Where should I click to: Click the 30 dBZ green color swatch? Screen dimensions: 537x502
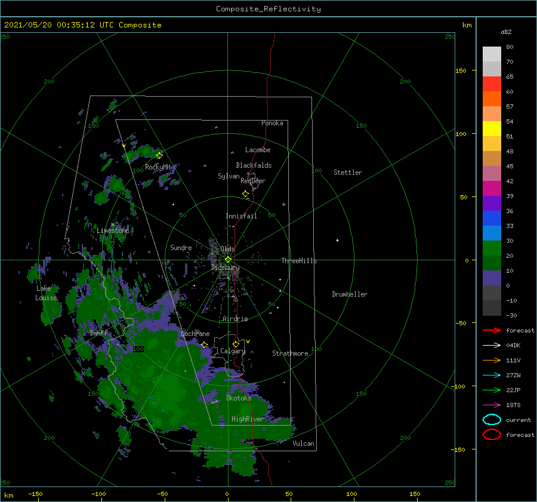click(492, 248)
